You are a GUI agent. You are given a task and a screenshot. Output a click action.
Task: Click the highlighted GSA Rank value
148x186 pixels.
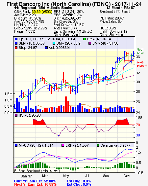(x=42, y=12)
